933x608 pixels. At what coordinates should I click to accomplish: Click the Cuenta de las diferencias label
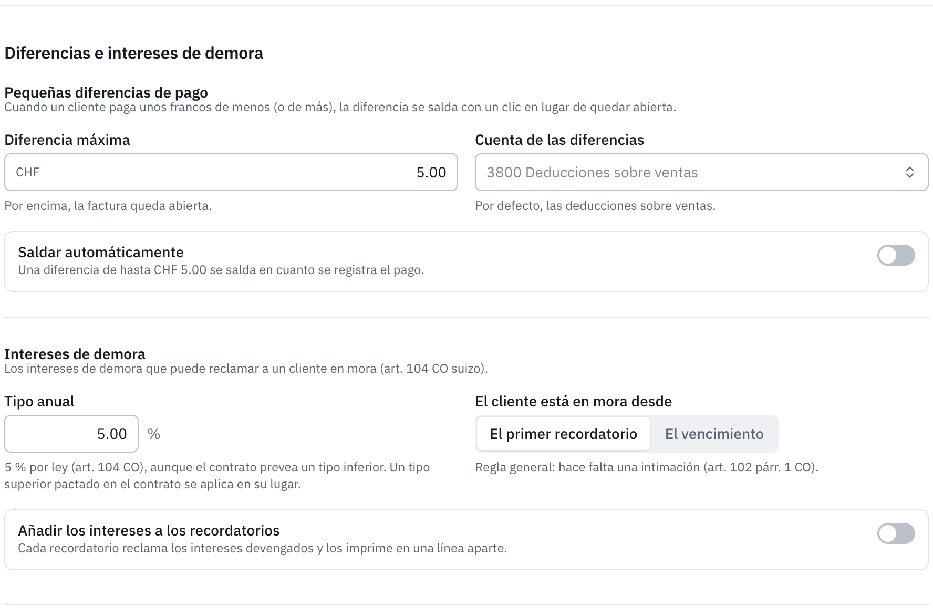point(559,140)
